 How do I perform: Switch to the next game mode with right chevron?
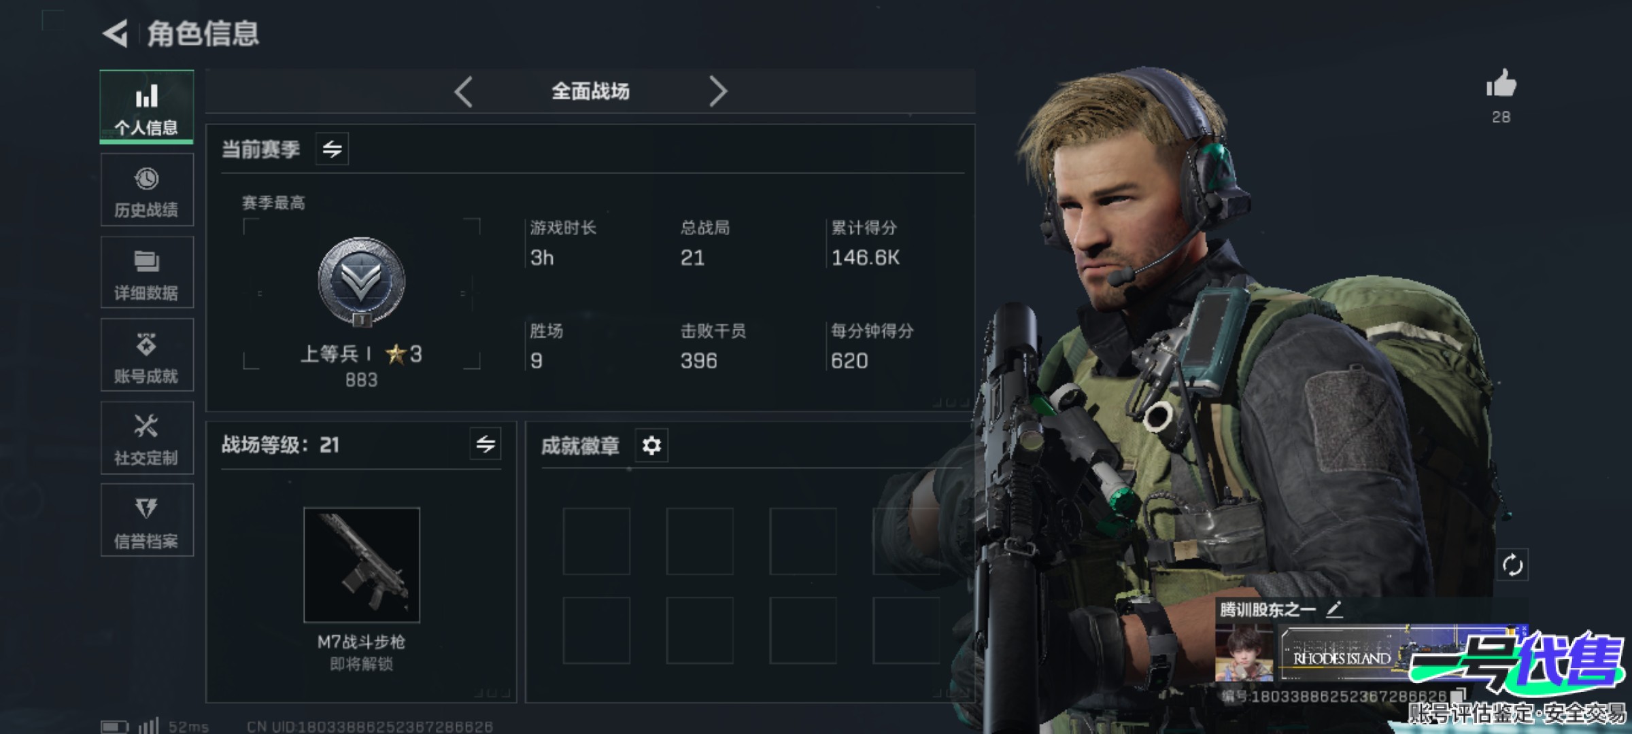tap(718, 92)
